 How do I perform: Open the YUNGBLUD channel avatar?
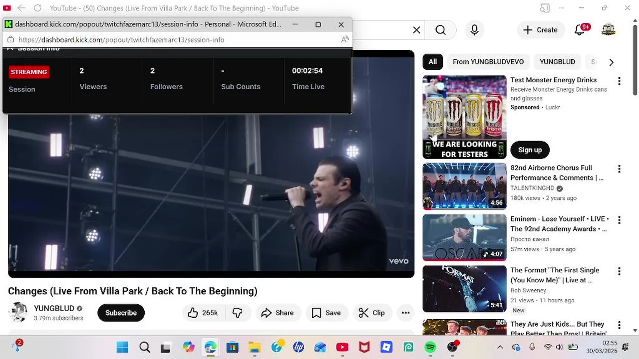coord(18,313)
